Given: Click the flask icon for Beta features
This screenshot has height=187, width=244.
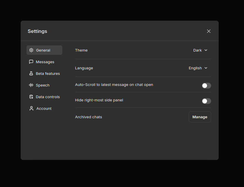Looking at the screenshot, I should (31, 73).
